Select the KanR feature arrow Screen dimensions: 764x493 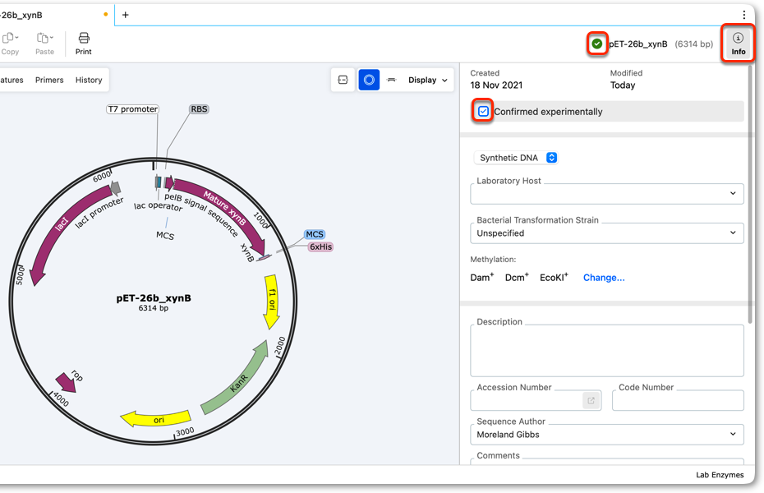point(237,381)
